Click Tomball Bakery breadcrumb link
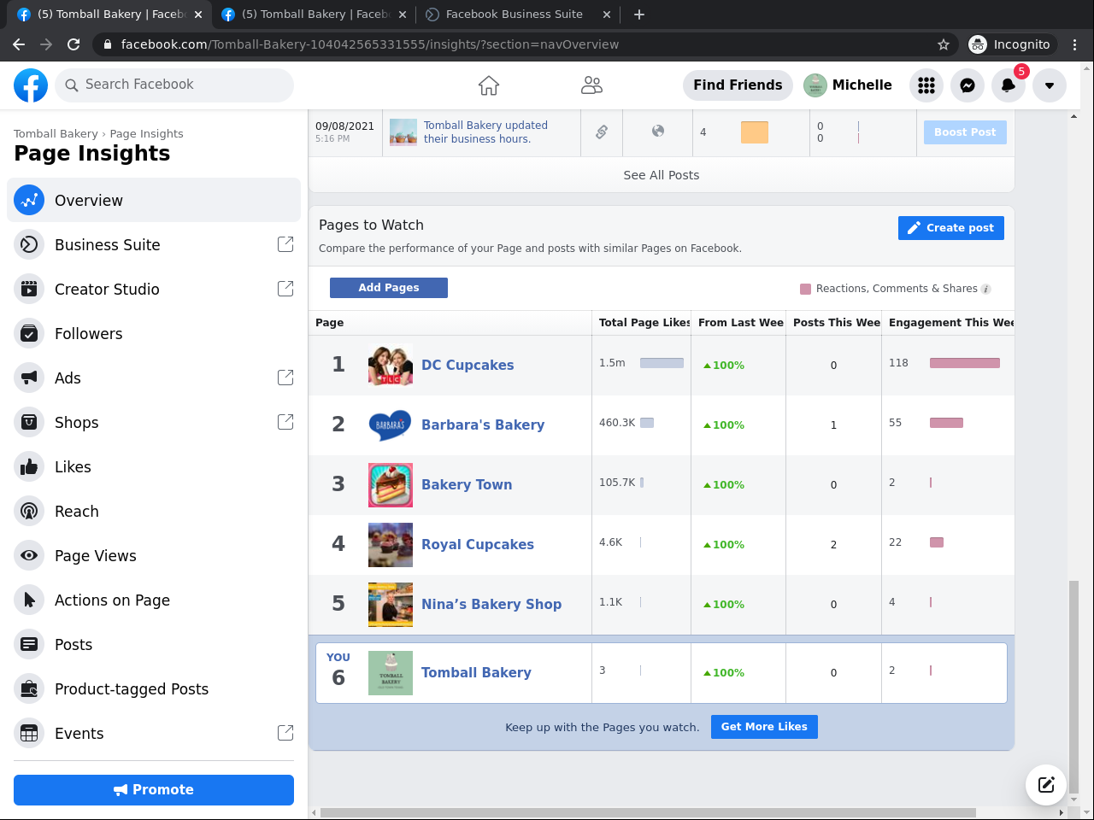 56,133
